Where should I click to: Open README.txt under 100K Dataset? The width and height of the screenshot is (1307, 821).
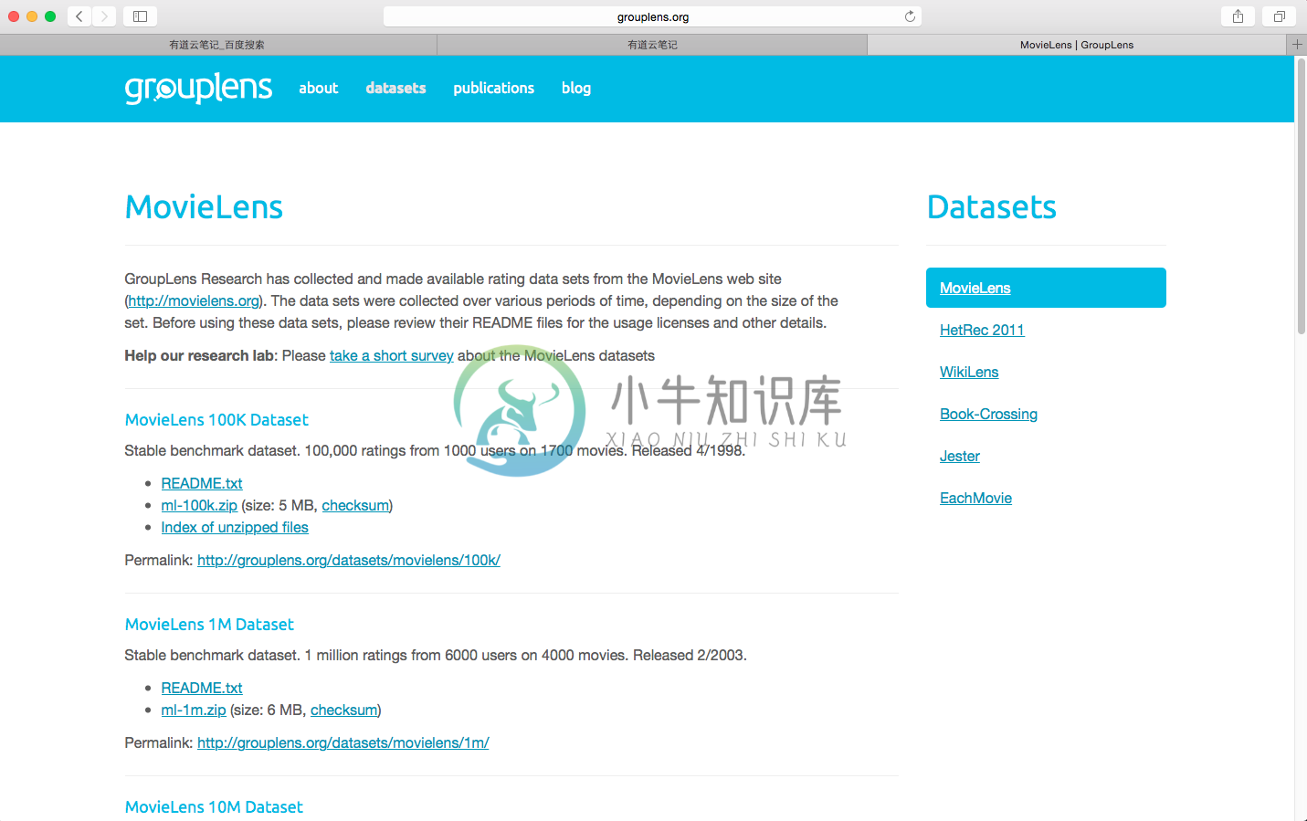tap(202, 483)
